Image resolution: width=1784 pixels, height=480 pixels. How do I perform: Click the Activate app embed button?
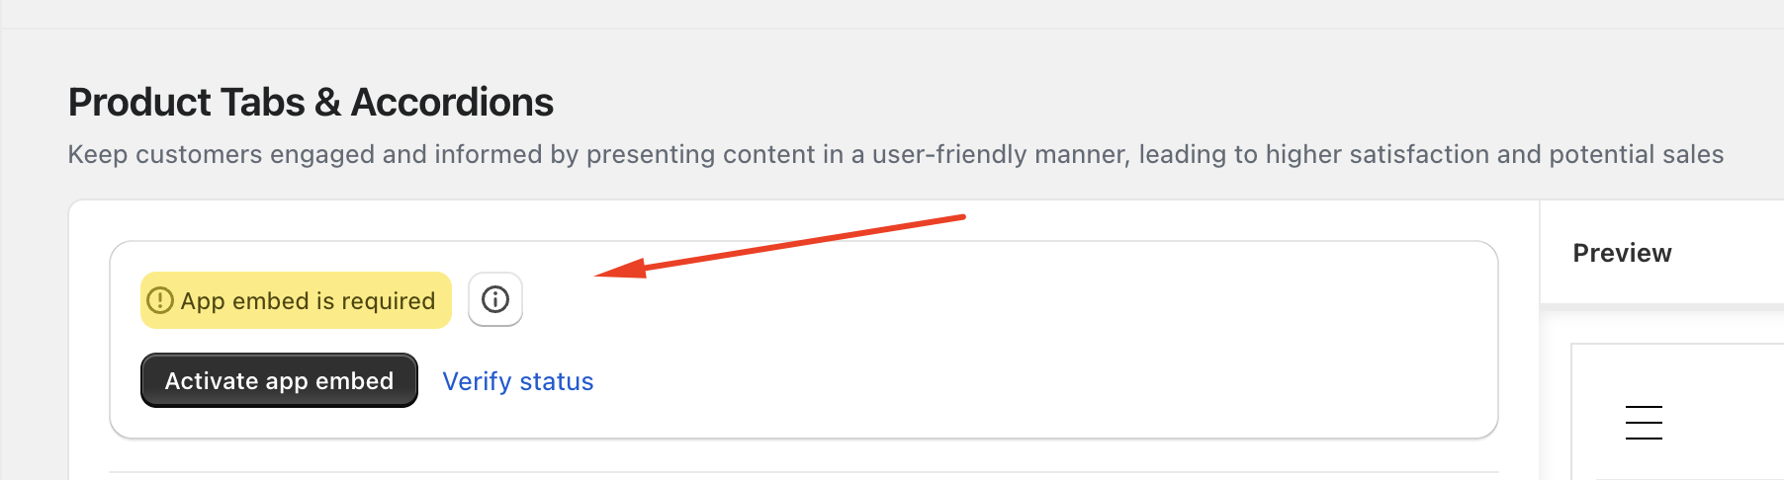click(279, 380)
